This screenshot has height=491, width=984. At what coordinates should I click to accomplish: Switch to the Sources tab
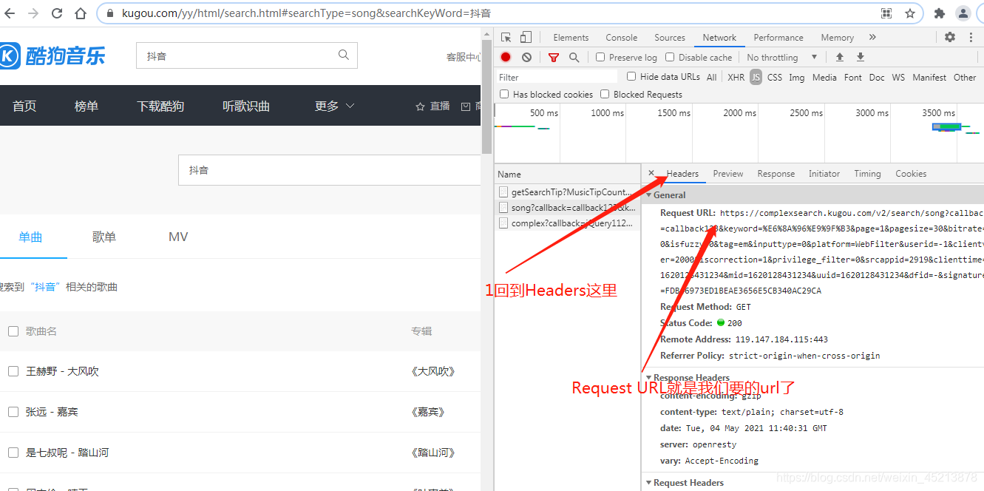[x=670, y=37]
